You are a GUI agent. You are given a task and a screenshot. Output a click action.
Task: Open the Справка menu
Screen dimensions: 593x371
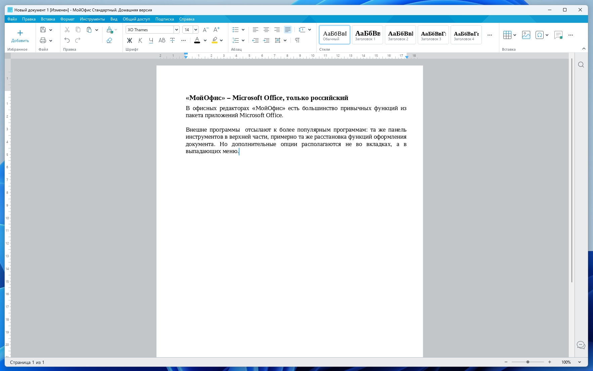187,19
